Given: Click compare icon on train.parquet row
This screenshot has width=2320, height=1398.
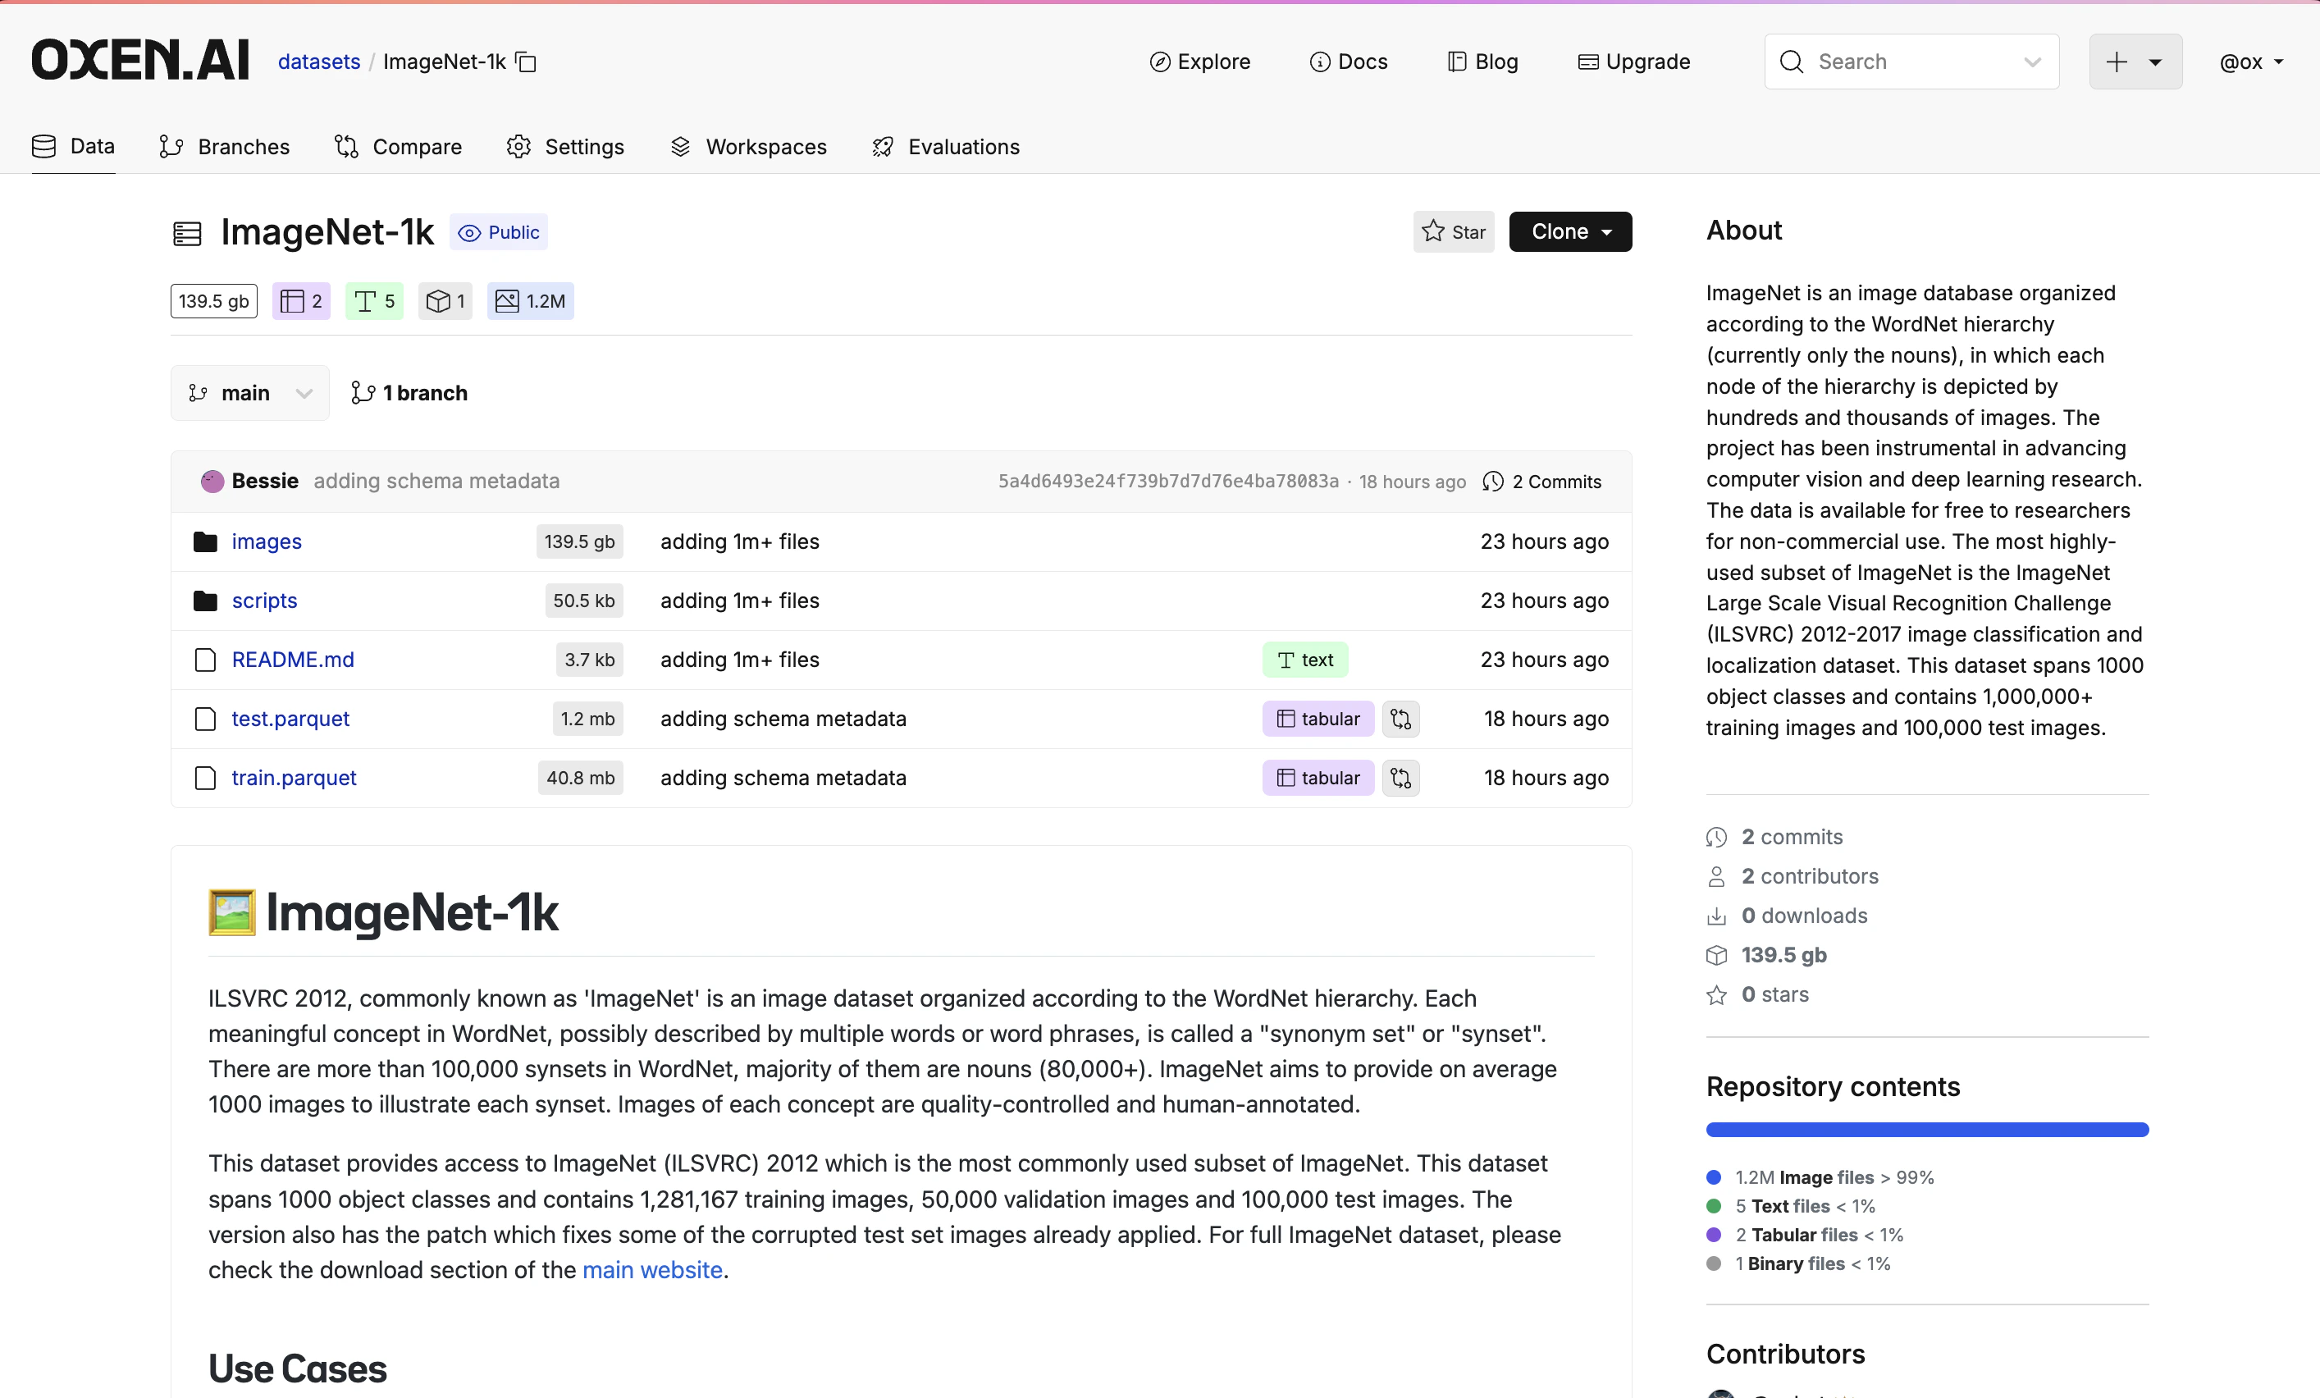Looking at the screenshot, I should pos(1400,779).
